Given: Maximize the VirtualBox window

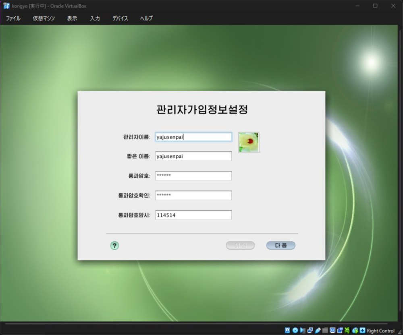Looking at the screenshot, I should 375,6.
